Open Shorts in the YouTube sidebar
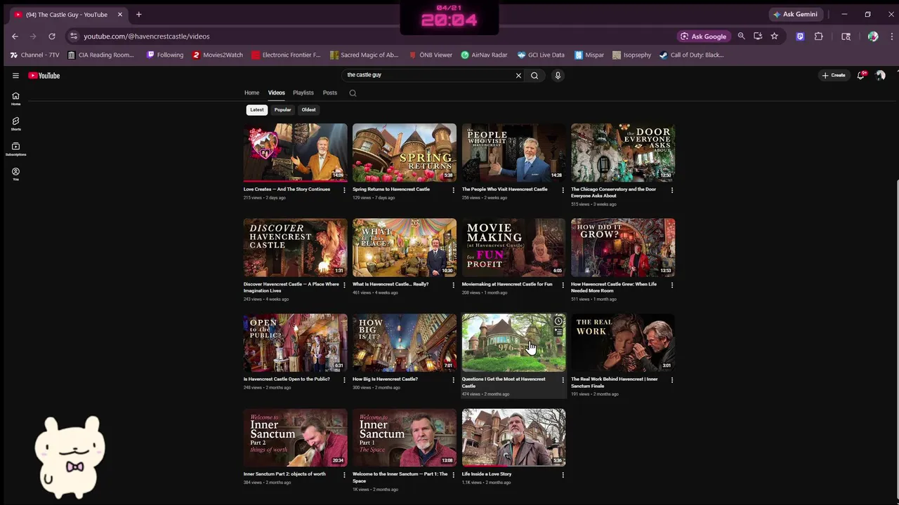This screenshot has width=899, height=505. [15, 123]
